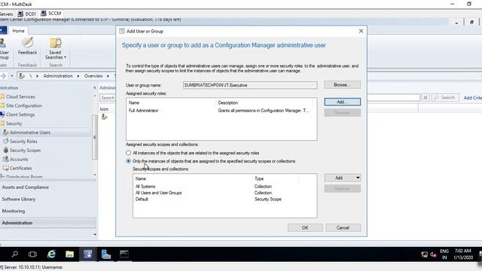Select Security Scopes tree node
482x271 pixels.
pyautogui.click(x=25, y=151)
